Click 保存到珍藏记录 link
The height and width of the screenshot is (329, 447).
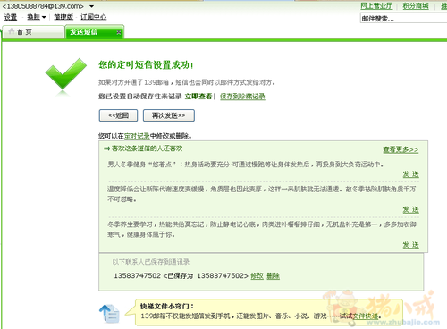pos(242,97)
